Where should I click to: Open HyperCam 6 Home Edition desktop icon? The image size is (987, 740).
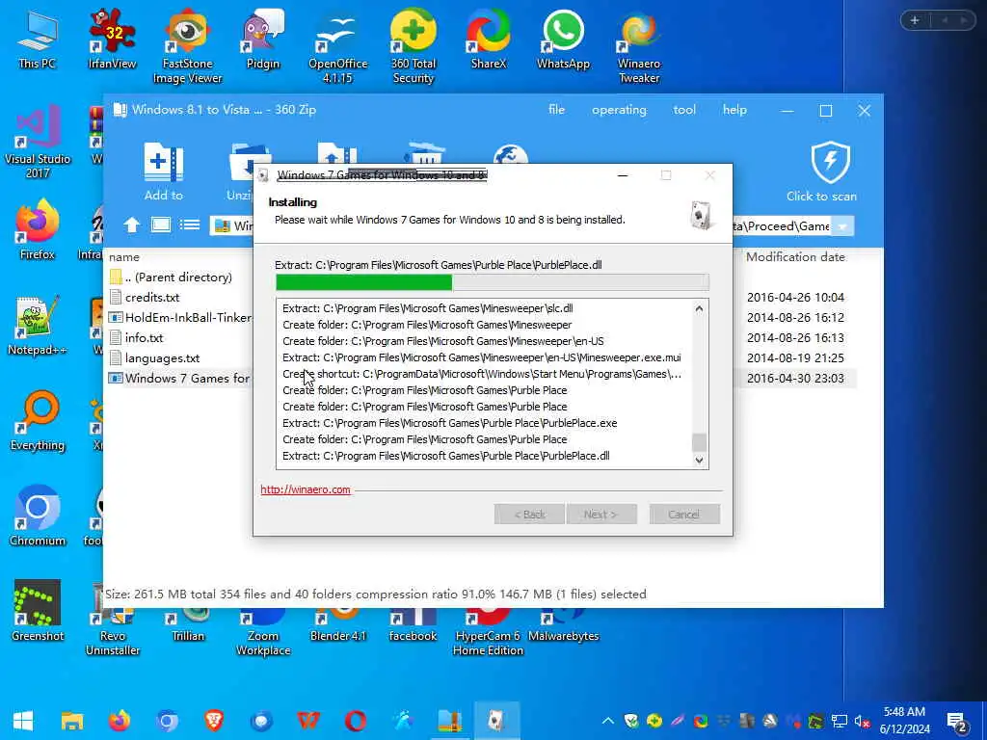(x=488, y=633)
